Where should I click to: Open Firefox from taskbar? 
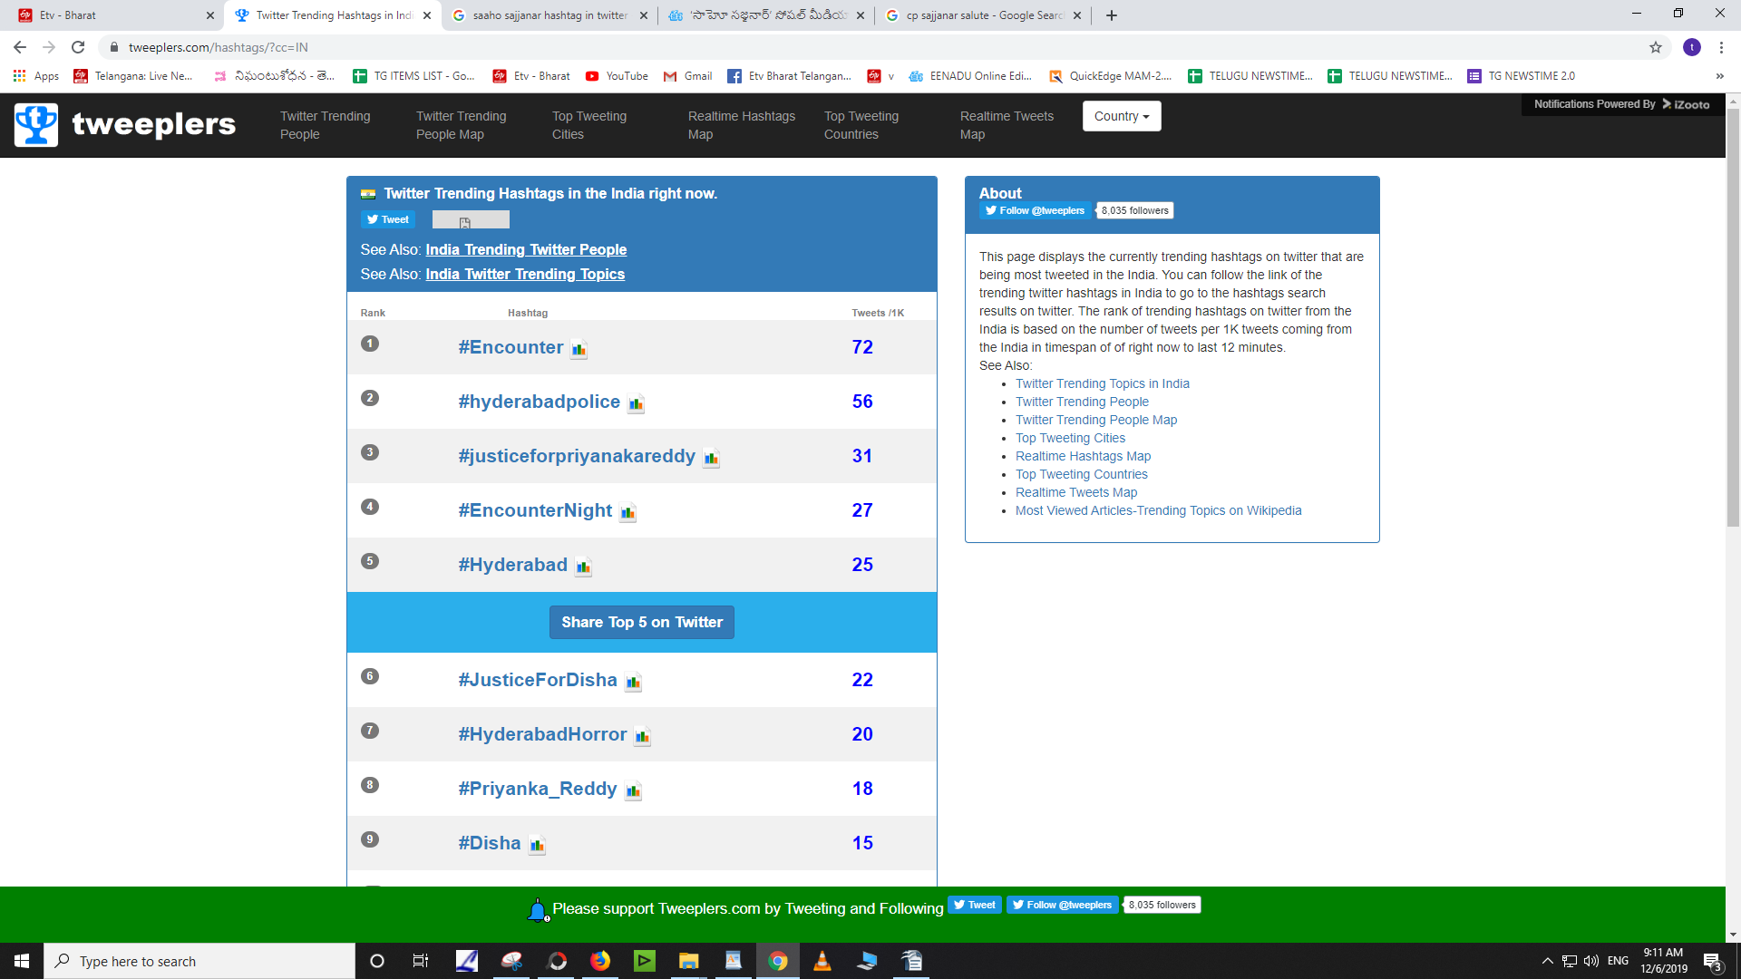click(x=600, y=961)
